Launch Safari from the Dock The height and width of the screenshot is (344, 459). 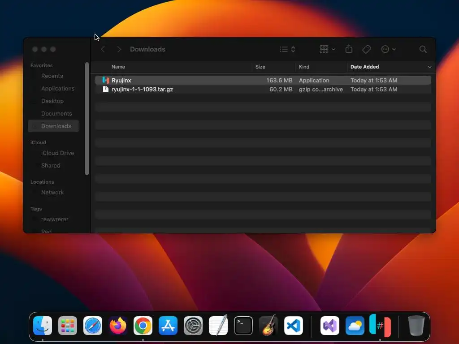coord(93,325)
